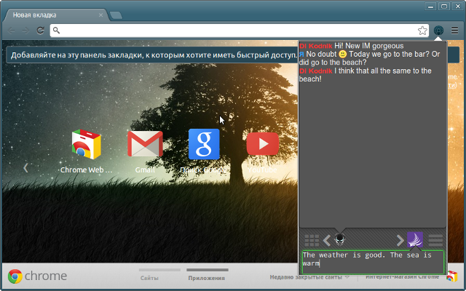Go to previous contact with left chevron

[x=327, y=240]
